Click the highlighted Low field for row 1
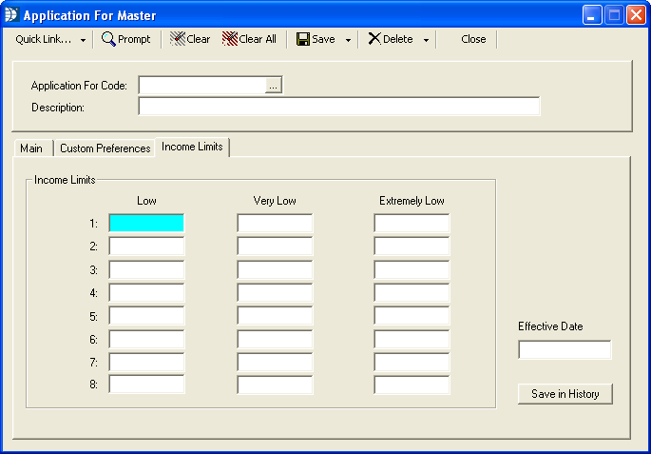Screen dimensions: 651x454 (x=146, y=223)
